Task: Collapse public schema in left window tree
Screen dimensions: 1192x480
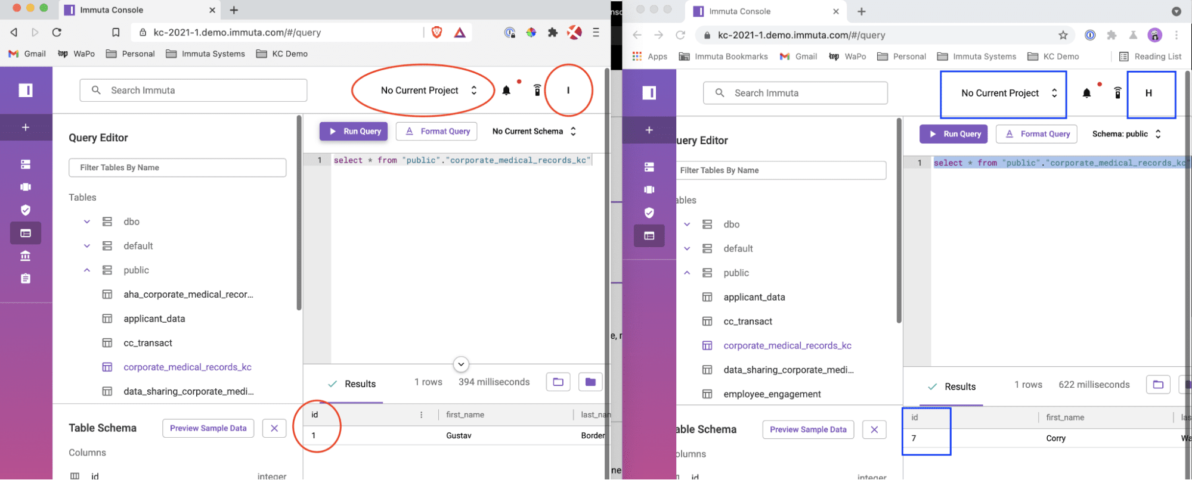Action: [x=87, y=270]
